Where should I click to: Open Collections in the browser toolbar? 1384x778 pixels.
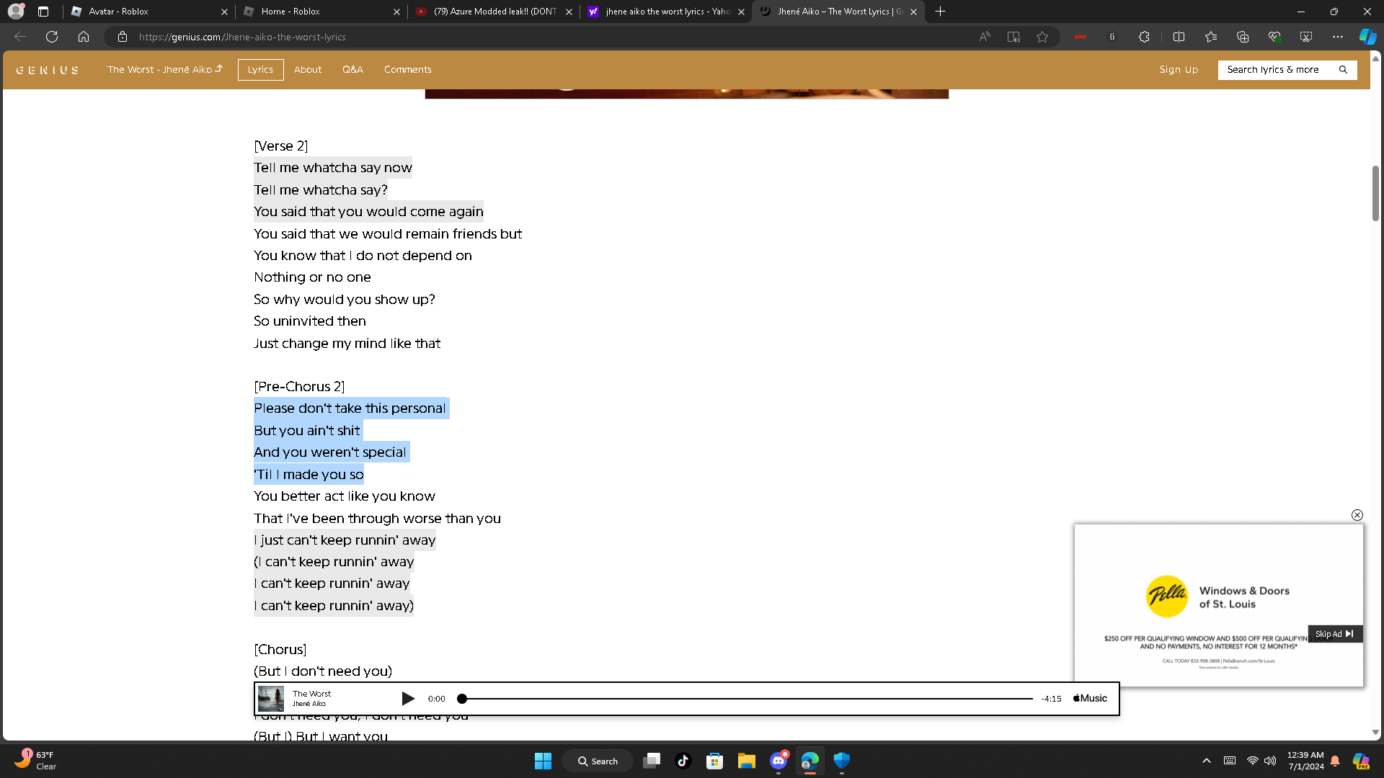point(1243,37)
